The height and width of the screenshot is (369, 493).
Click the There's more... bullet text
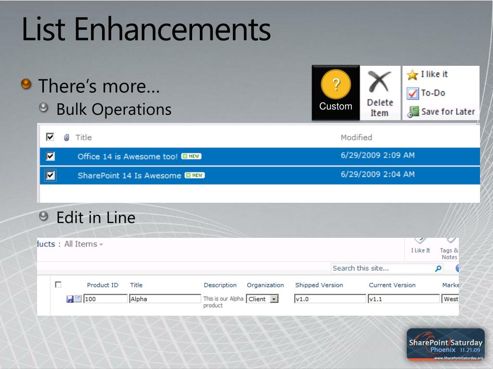pyautogui.click(x=99, y=86)
